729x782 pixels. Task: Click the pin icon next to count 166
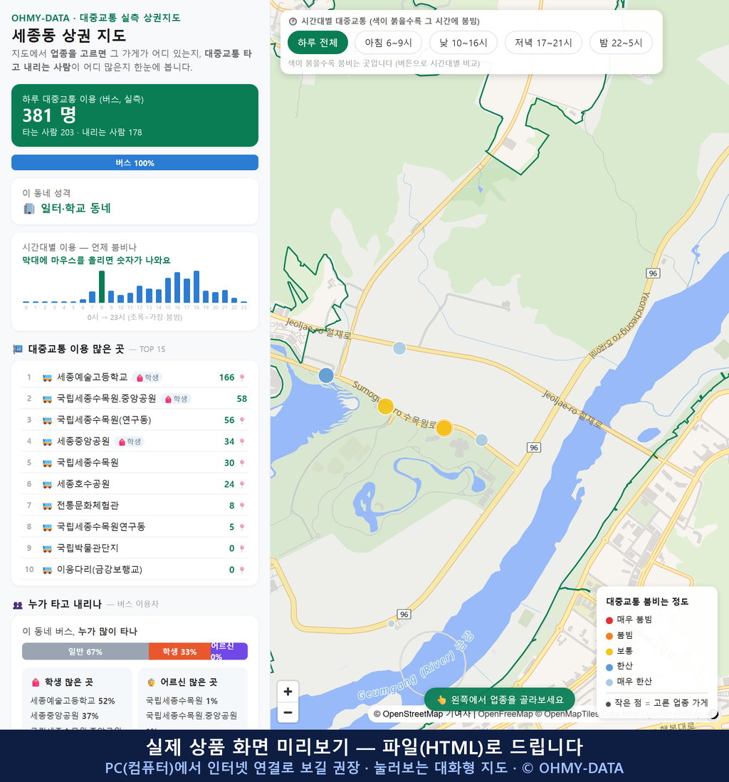pyautogui.click(x=242, y=377)
